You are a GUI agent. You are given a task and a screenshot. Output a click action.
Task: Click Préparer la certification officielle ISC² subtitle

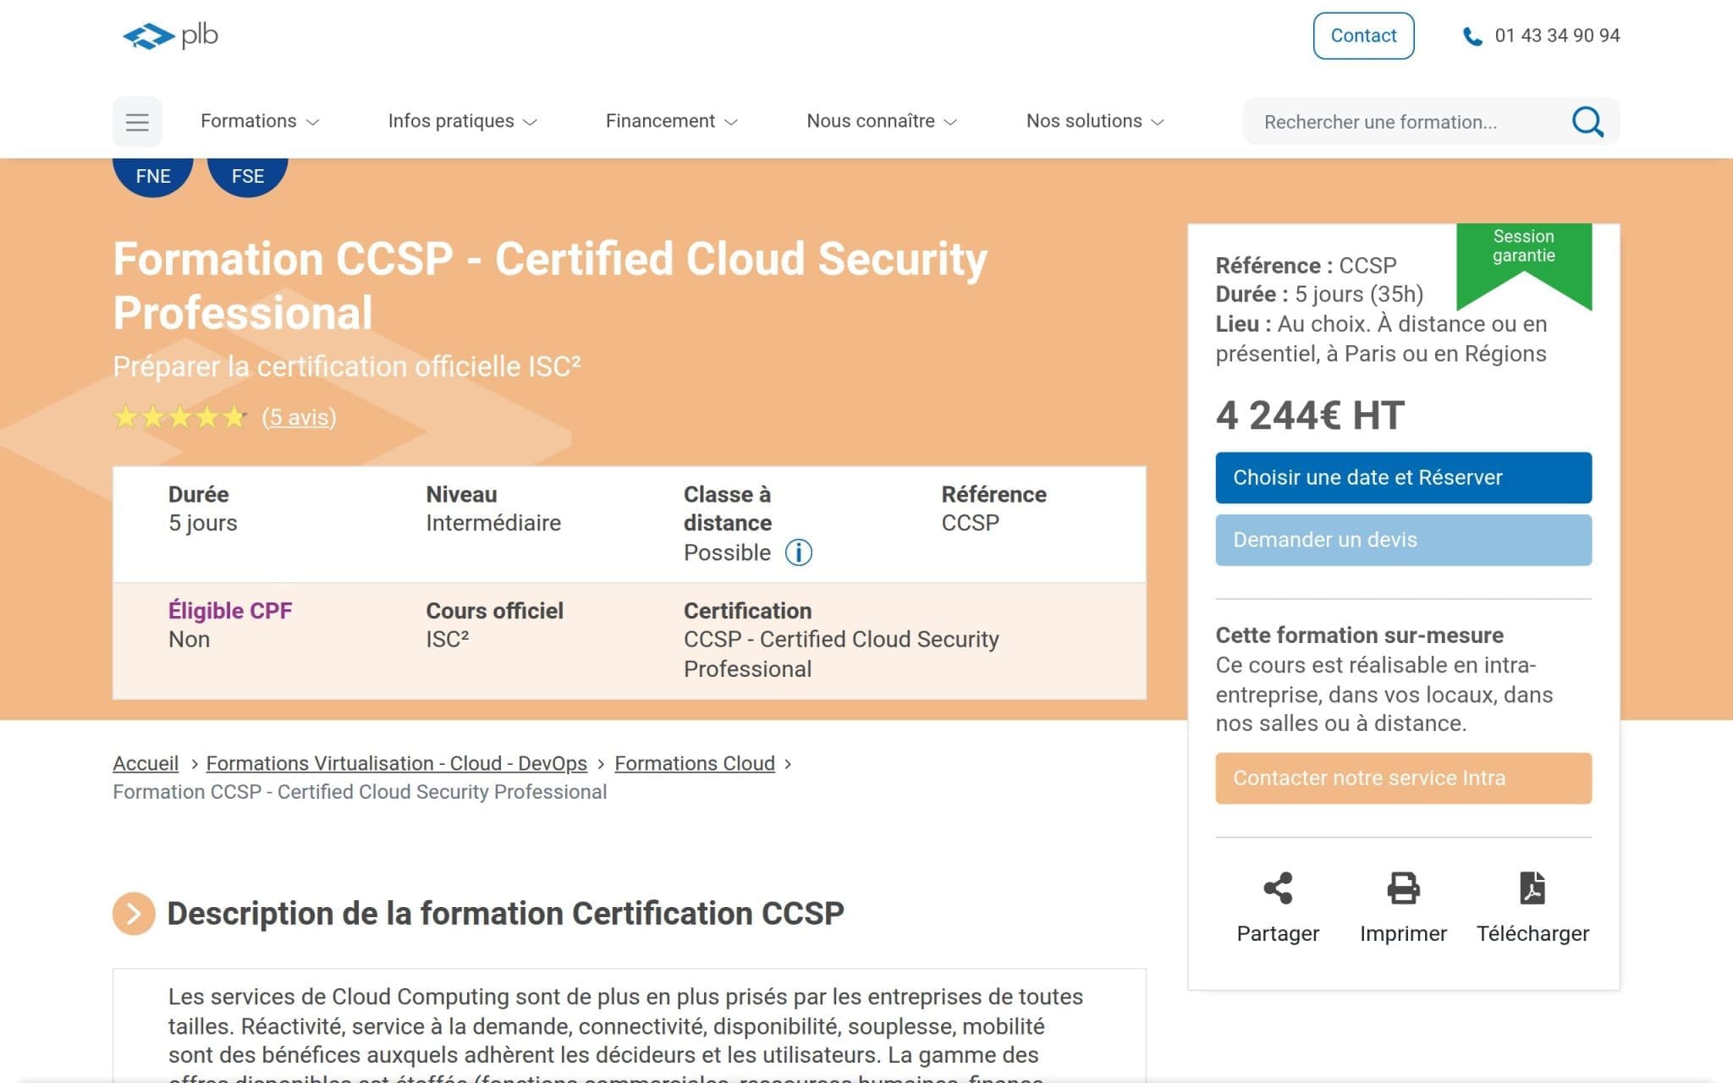point(347,366)
